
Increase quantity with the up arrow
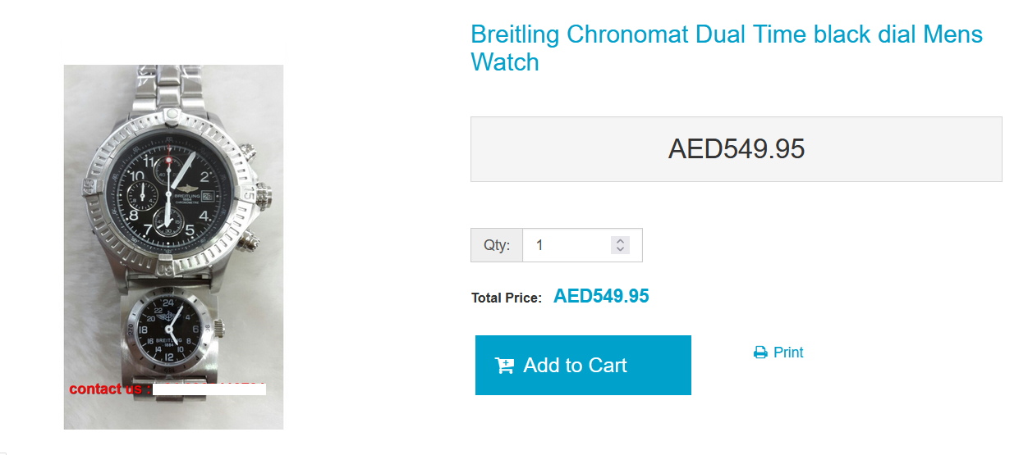click(621, 241)
